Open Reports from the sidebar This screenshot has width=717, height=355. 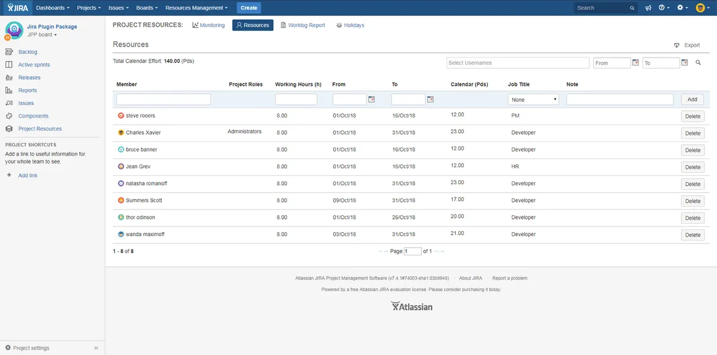[27, 91]
